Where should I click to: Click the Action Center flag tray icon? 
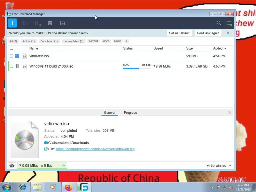pyautogui.click(x=218, y=187)
